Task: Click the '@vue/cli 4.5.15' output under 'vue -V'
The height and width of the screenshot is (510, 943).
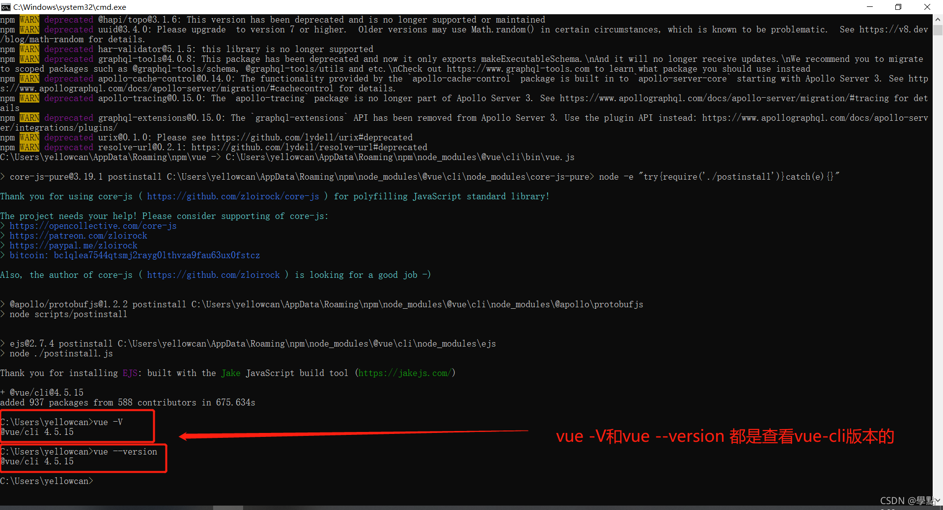Action: [x=37, y=432]
